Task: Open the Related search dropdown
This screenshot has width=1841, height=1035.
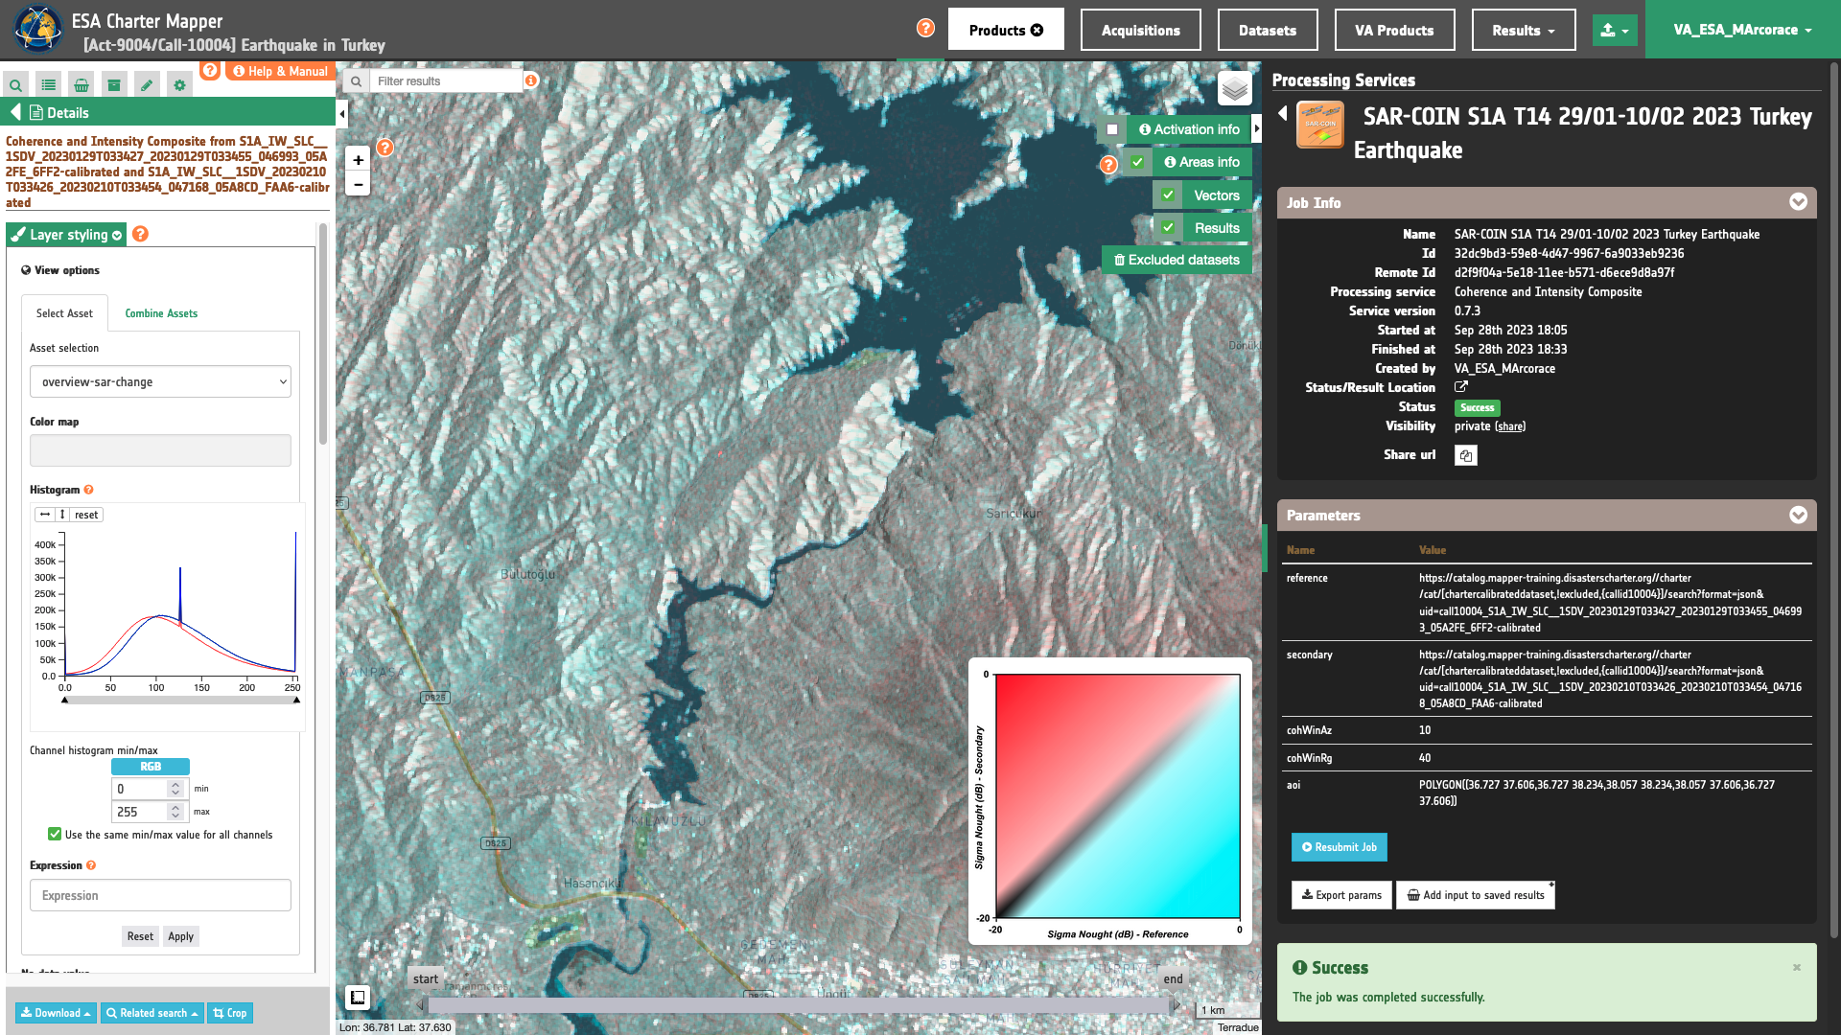Action: [151, 1013]
